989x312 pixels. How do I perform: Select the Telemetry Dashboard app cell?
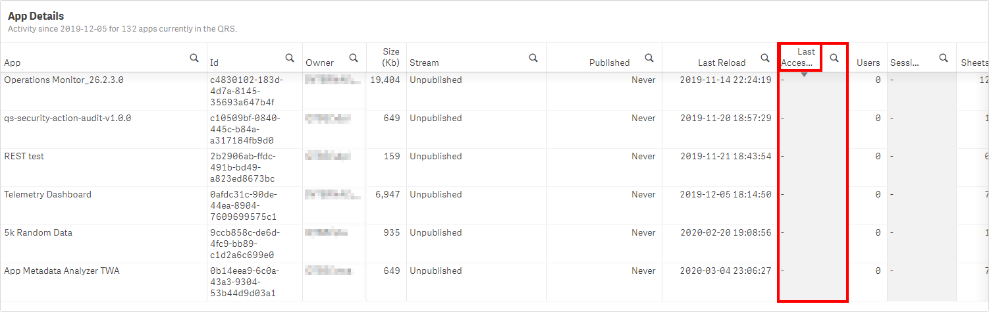48,194
